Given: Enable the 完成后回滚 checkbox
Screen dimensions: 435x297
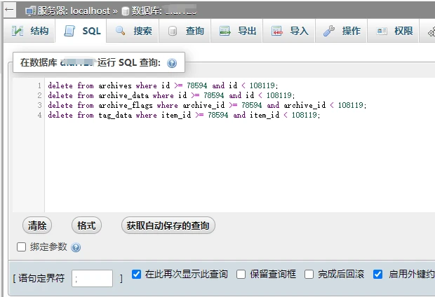Looking at the screenshot, I should click(309, 274).
